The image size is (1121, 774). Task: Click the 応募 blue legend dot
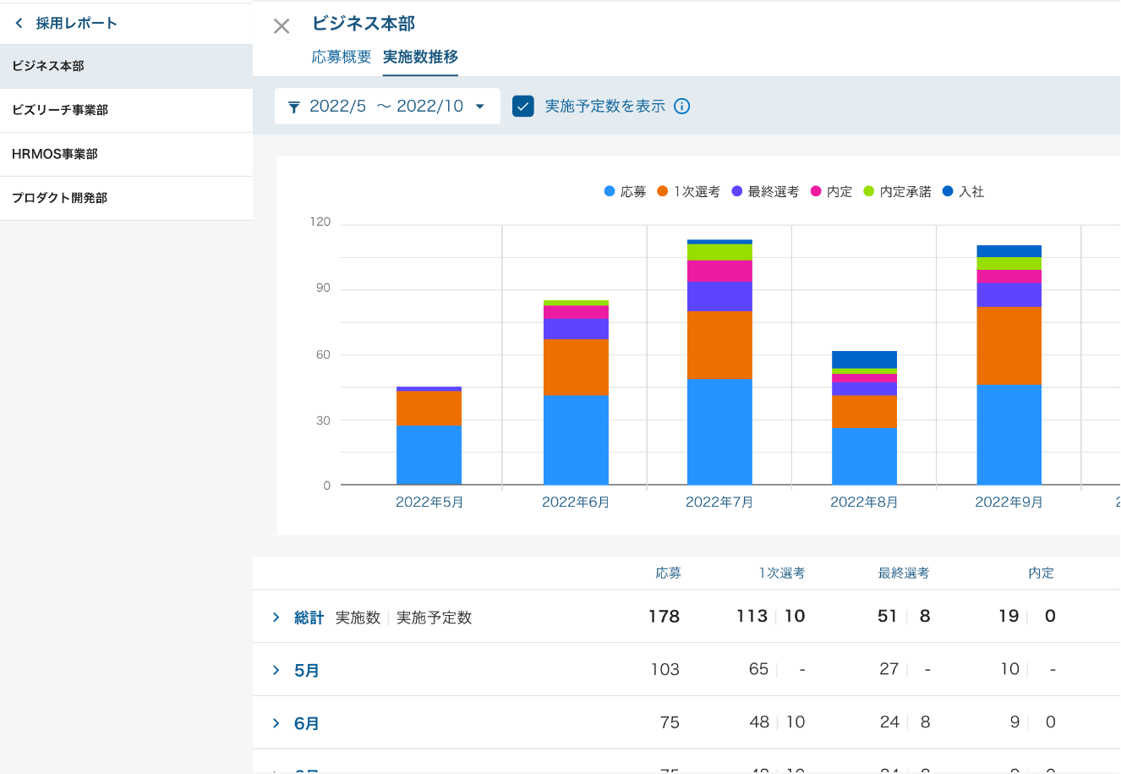[610, 192]
